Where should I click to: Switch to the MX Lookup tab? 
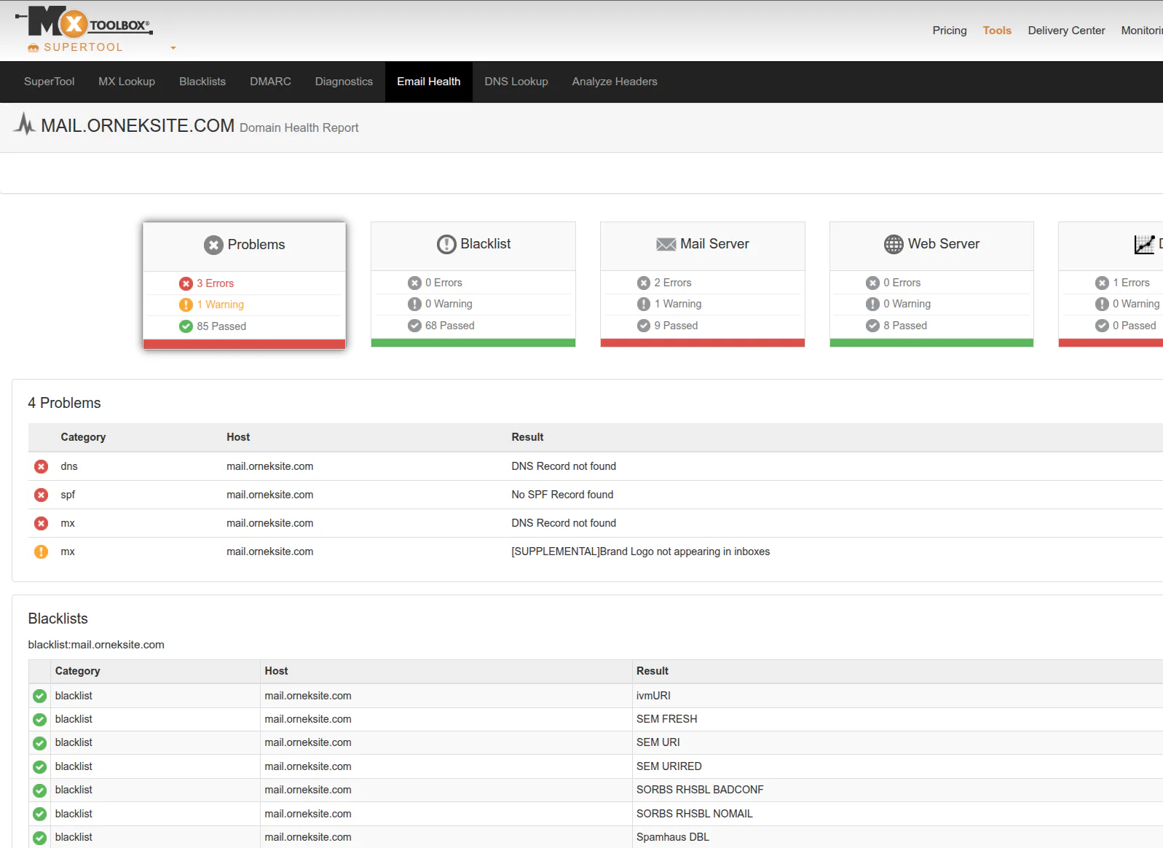(x=127, y=82)
